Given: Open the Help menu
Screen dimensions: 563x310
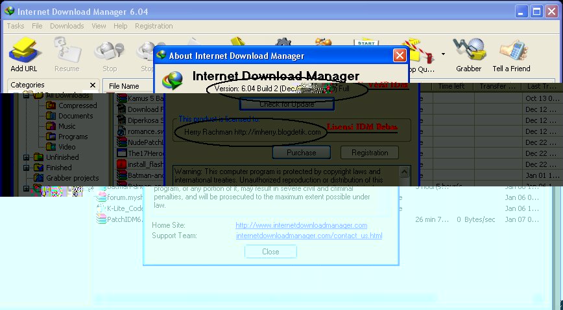Looking at the screenshot, I should pyautogui.click(x=120, y=26).
